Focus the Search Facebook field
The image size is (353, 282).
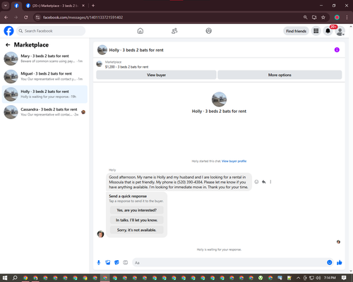pyautogui.click(x=51, y=31)
